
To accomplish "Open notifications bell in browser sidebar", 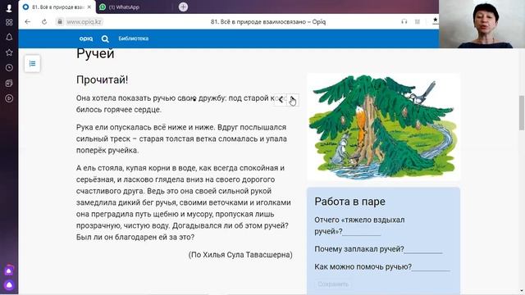I will pyautogui.click(x=9, y=37).
